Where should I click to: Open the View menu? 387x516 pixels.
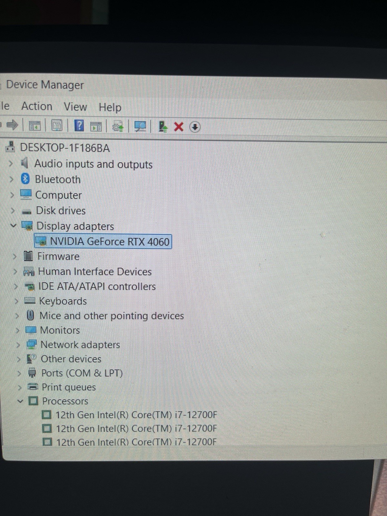[x=75, y=106]
